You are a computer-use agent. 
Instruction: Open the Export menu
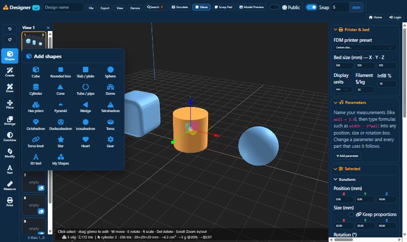105,8
